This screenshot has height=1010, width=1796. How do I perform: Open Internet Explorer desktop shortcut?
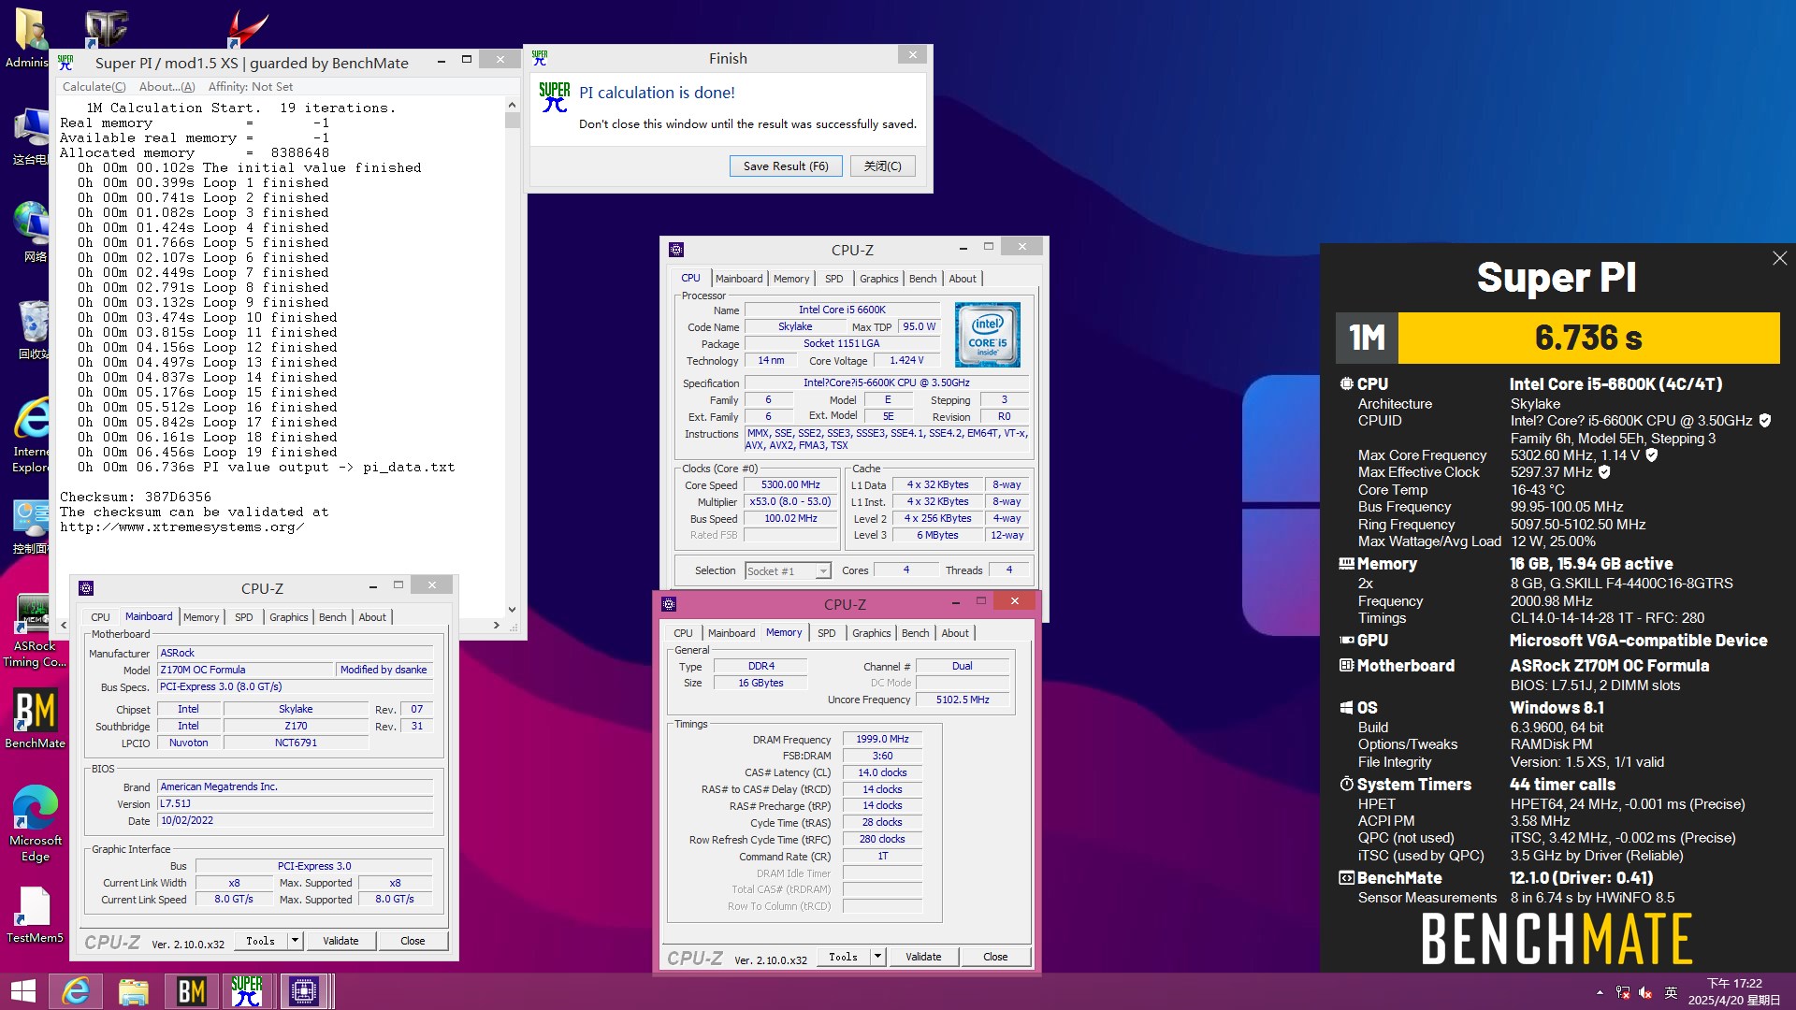pos(30,435)
